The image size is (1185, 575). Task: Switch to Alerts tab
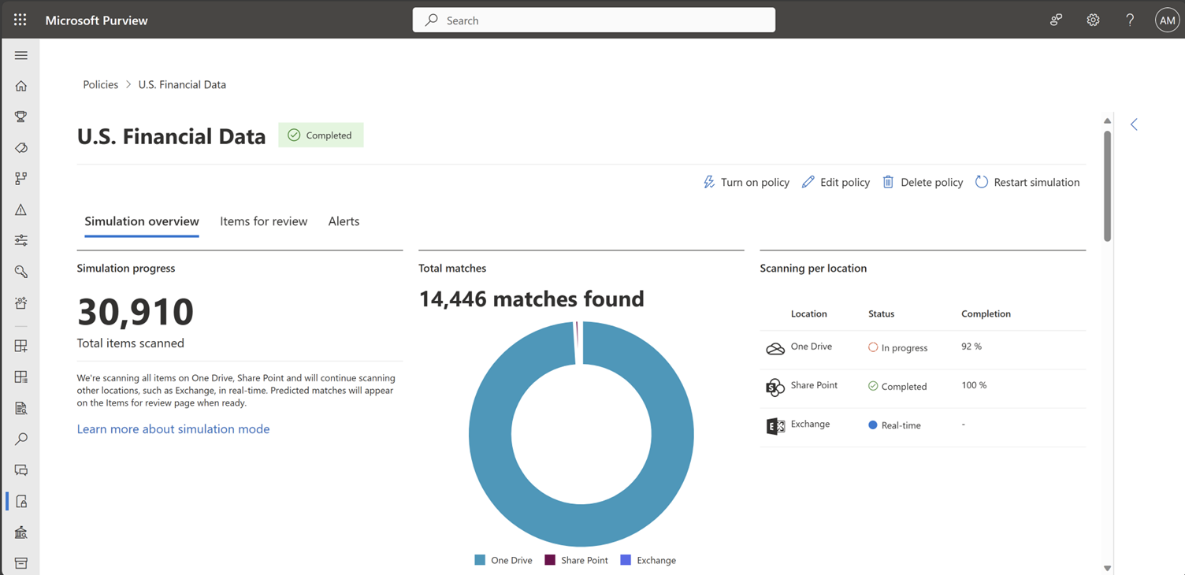pos(344,221)
